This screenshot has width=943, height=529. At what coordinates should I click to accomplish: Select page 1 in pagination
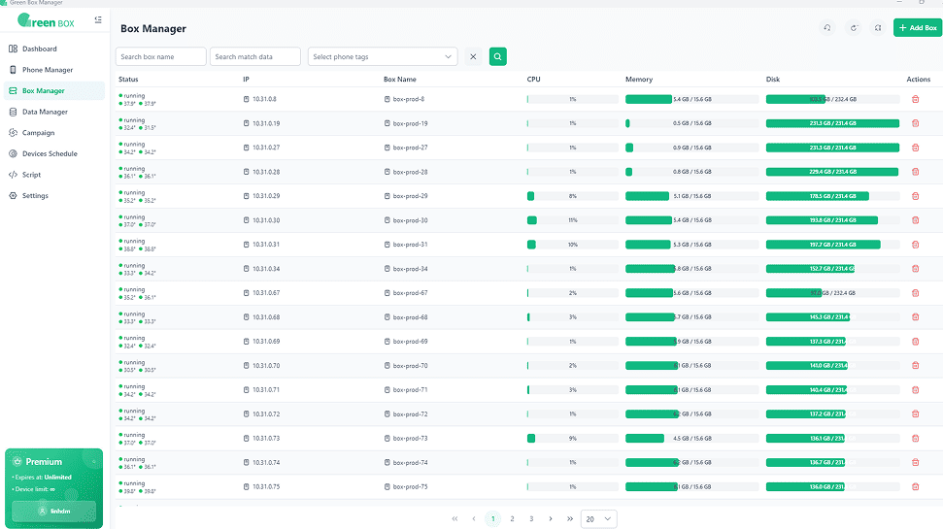click(x=493, y=518)
